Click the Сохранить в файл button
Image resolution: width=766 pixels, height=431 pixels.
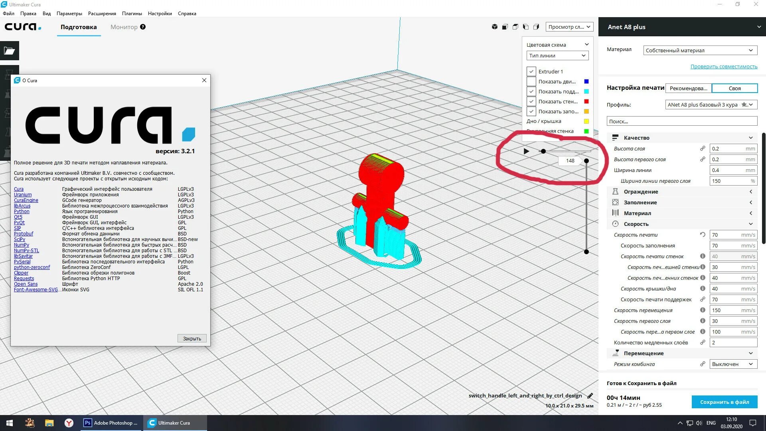click(x=724, y=402)
